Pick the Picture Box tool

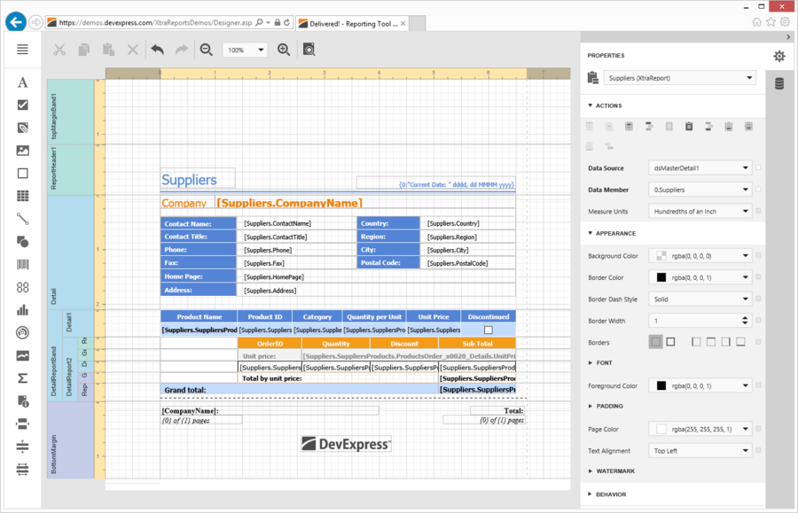(21, 152)
